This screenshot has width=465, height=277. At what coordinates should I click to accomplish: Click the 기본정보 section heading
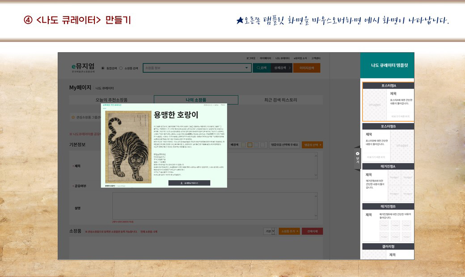[x=77, y=145]
